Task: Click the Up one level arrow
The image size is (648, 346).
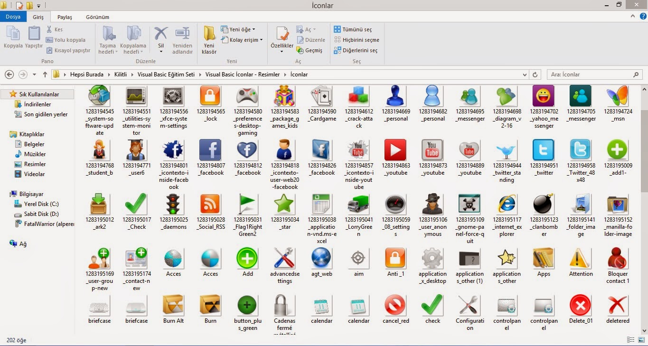Action: tap(45, 75)
